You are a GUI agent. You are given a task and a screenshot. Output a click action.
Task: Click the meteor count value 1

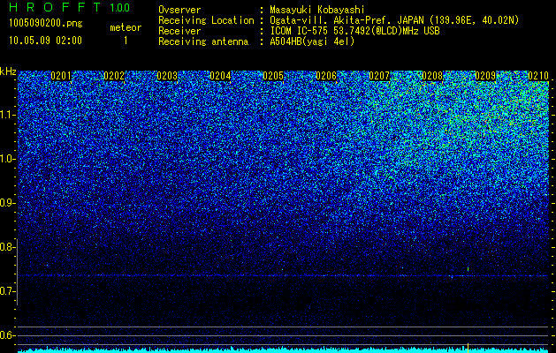point(126,41)
